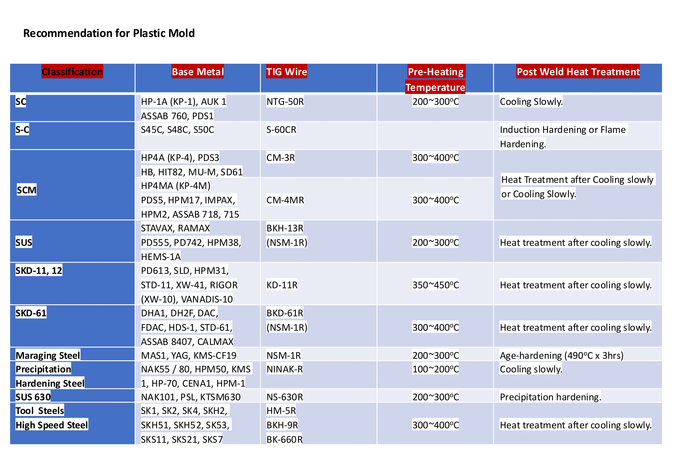Click the 'HM-5R' TIG wire text
Image resolution: width=680 pixels, height=470 pixels.
tap(281, 411)
